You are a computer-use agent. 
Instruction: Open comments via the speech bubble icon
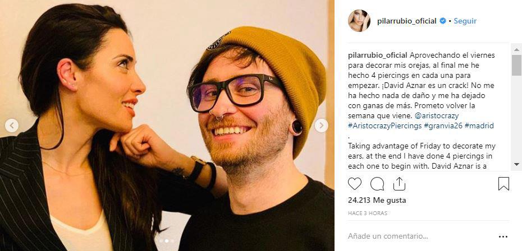tap(377, 184)
